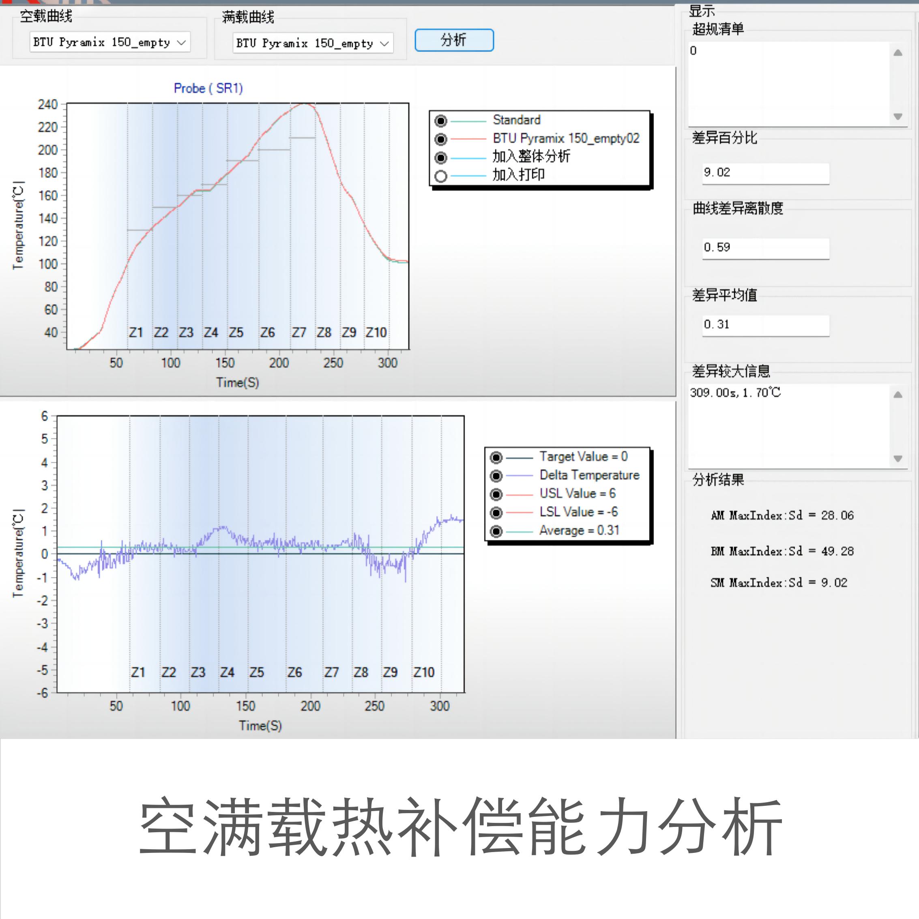Toggle the Delta Temperature series visibility

[496, 476]
